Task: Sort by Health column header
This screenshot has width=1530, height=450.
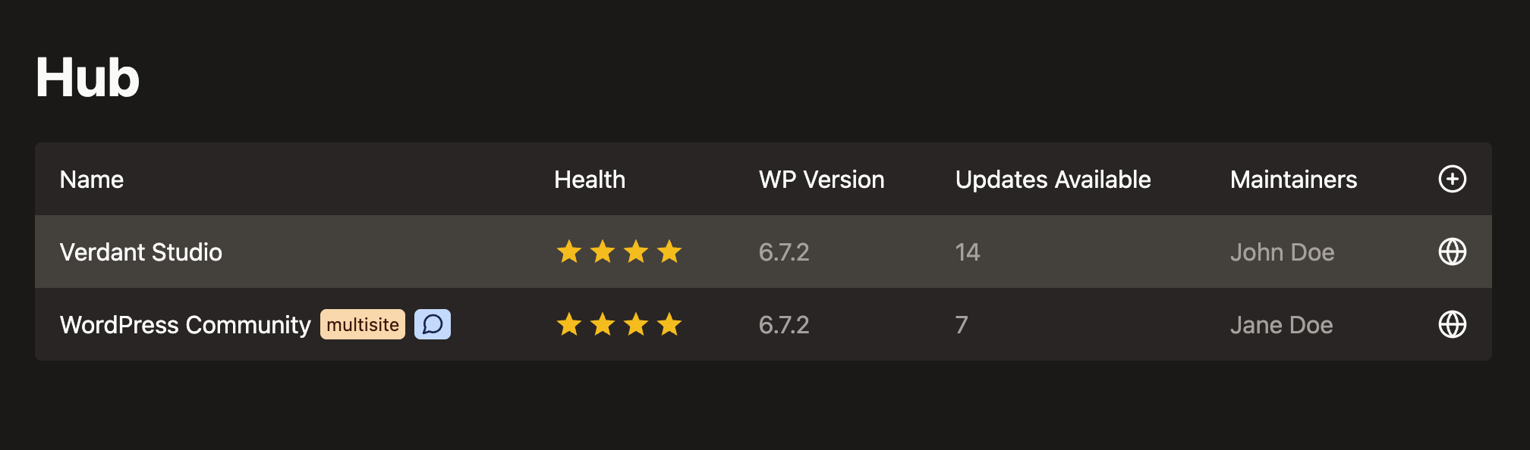Action: (x=590, y=180)
